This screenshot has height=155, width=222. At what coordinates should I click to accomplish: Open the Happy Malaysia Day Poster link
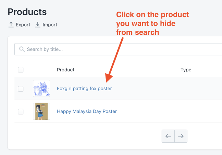click(x=87, y=111)
